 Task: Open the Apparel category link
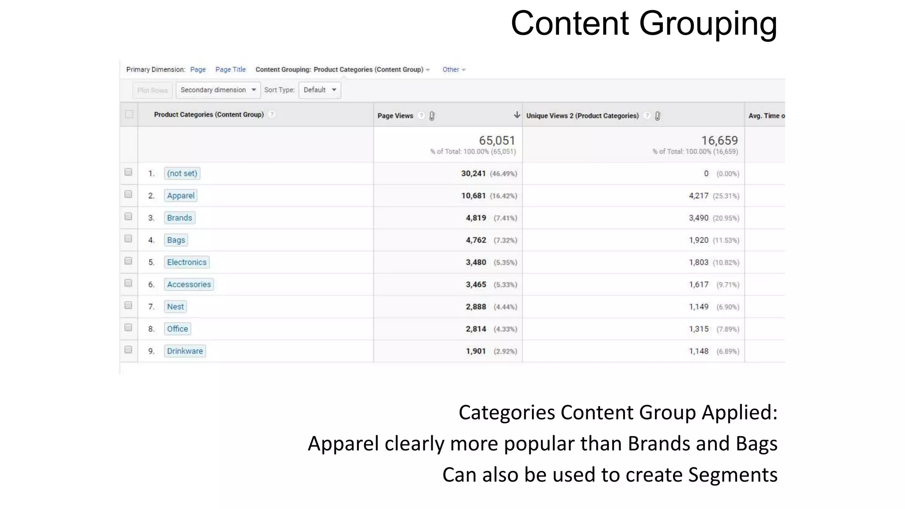180,196
